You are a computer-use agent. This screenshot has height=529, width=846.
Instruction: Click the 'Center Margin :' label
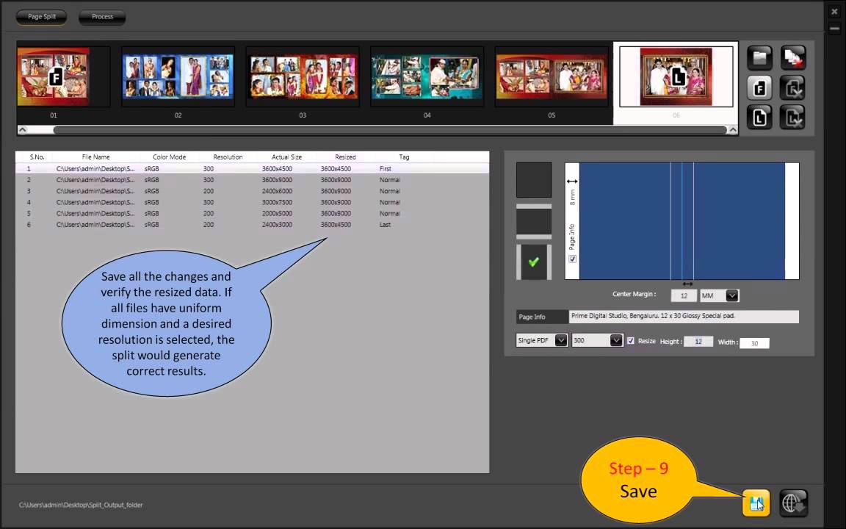(x=634, y=294)
